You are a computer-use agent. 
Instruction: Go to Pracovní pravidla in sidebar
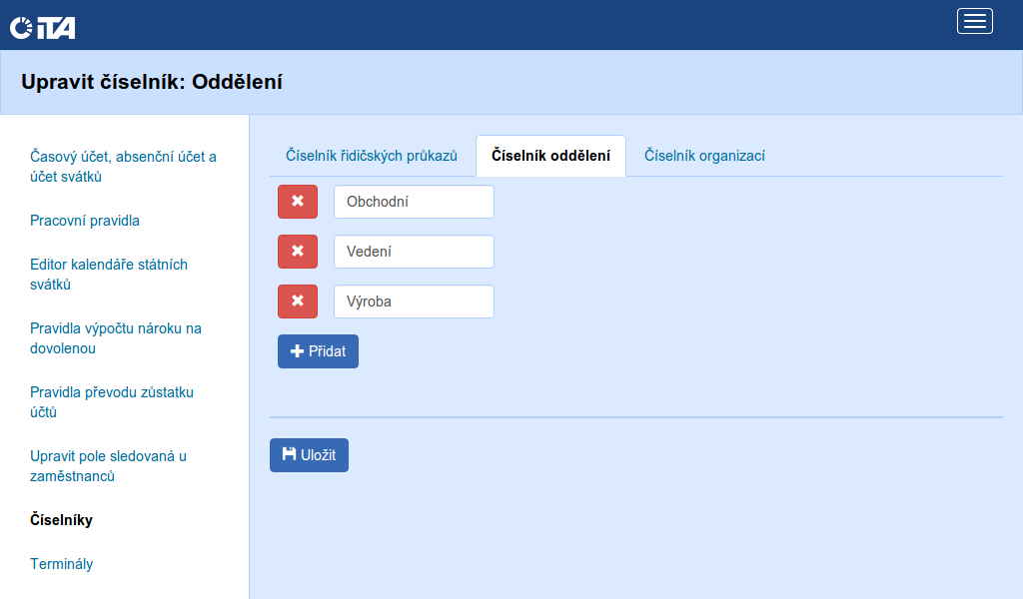(x=85, y=221)
